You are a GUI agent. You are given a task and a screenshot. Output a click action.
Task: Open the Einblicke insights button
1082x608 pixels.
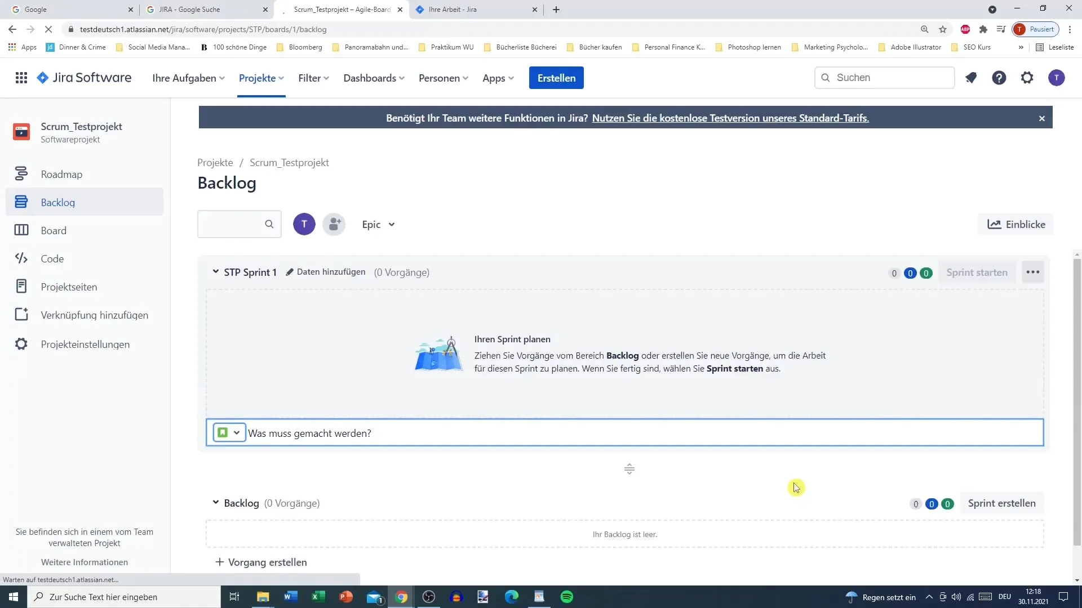(x=1016, y=224)
